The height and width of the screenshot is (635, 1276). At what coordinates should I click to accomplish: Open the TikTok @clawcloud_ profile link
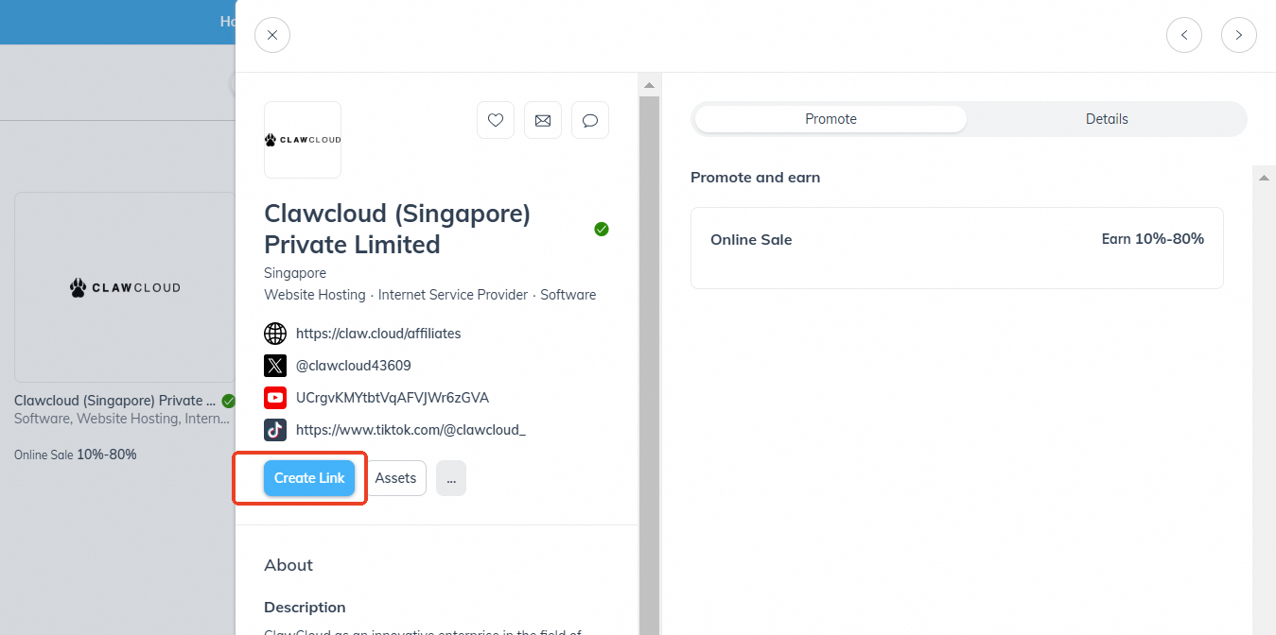coord(411,430)
